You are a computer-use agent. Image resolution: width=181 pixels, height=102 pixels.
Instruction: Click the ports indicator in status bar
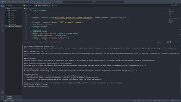pyautogui.click(x=12, y=101)
